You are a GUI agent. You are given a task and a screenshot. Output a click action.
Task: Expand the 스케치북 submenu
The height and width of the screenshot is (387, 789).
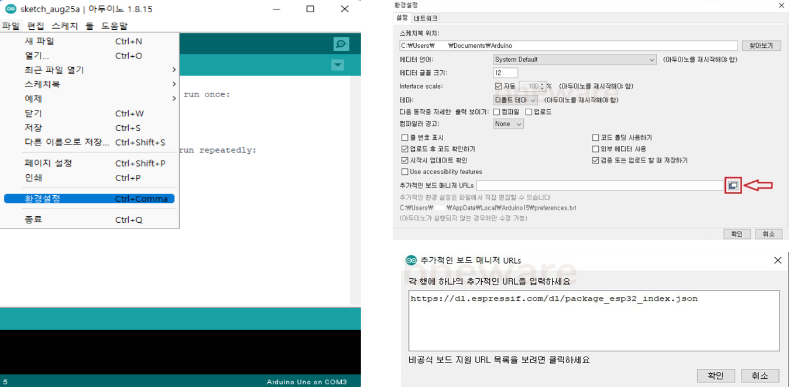point(89,84)
